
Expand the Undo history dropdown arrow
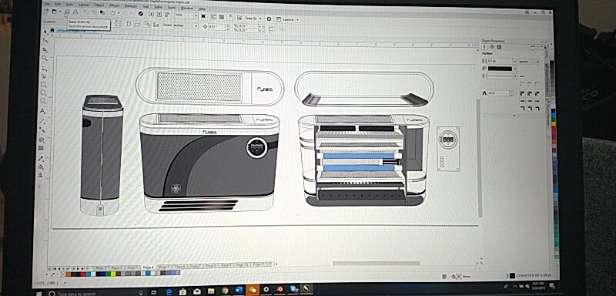[x=119, y=13]
